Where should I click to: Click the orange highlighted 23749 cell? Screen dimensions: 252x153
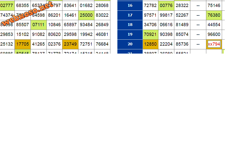(70, 44)
